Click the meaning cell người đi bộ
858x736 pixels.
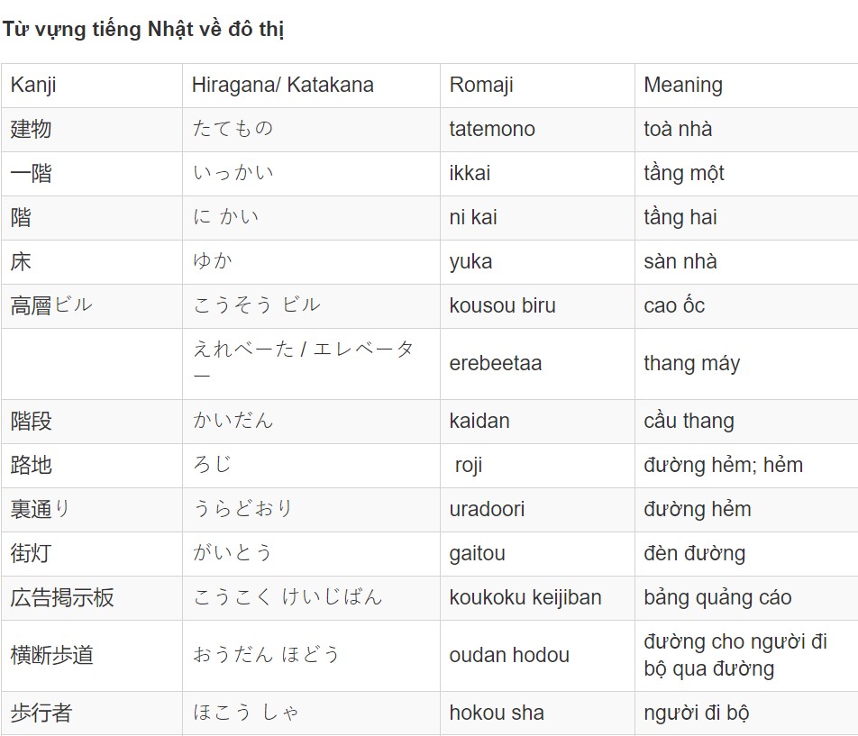(x=746, y=713)
